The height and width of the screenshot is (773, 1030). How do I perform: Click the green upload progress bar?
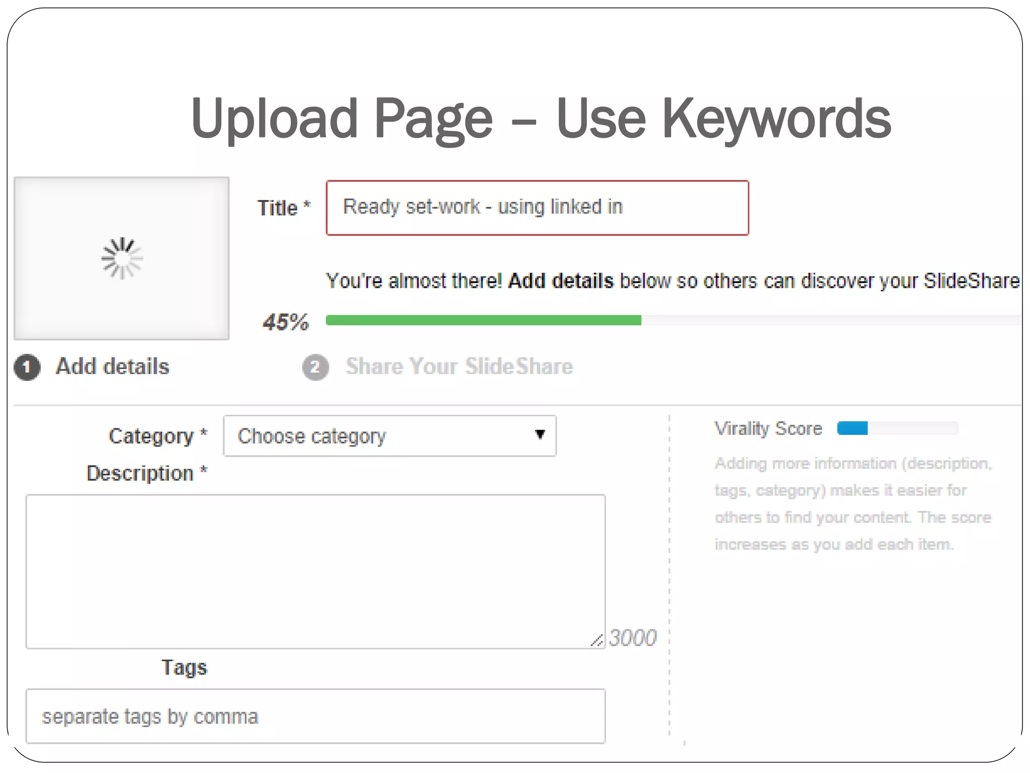(483, 320)
